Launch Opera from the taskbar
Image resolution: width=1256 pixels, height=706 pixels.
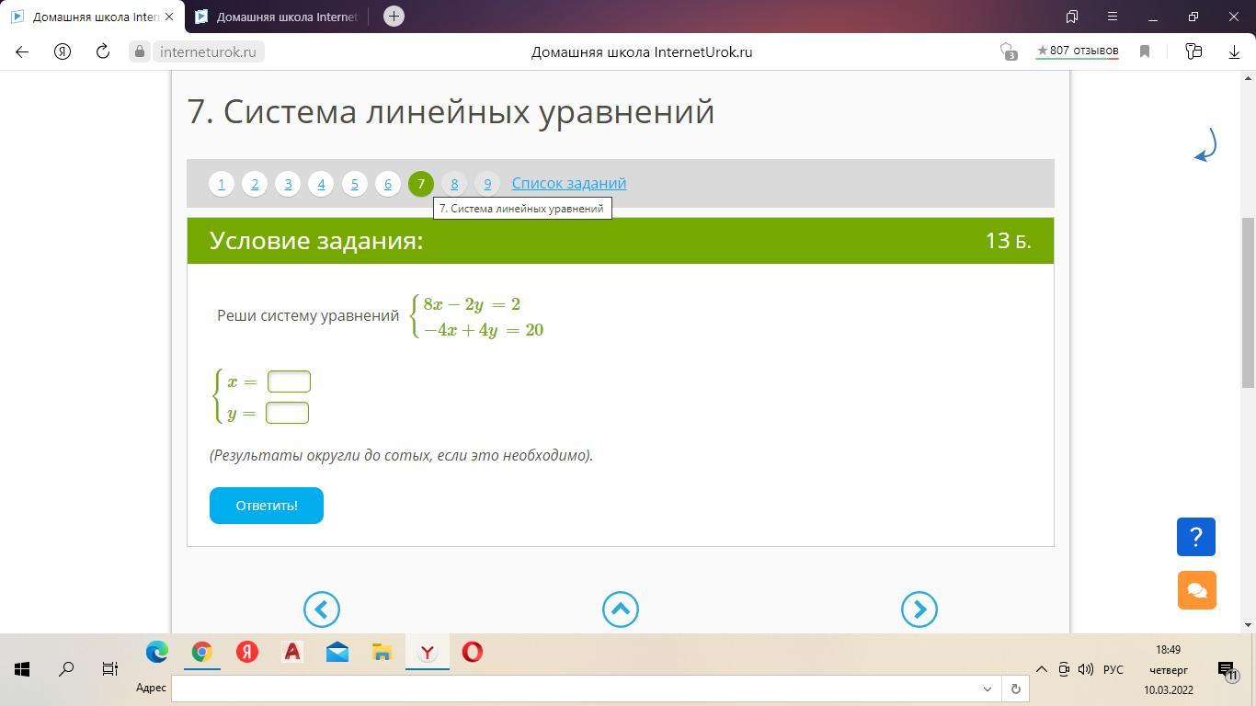coord(473,652)
